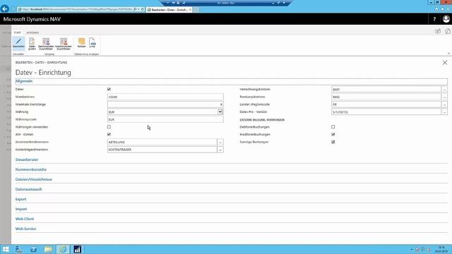Expand the Dateien/Verzeichnisse section

point(34,179)
